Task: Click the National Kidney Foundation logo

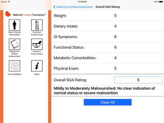Action: [x=26, y=14]
